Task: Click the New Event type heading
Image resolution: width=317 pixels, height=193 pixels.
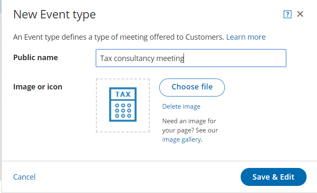Action: click(54, 15)
